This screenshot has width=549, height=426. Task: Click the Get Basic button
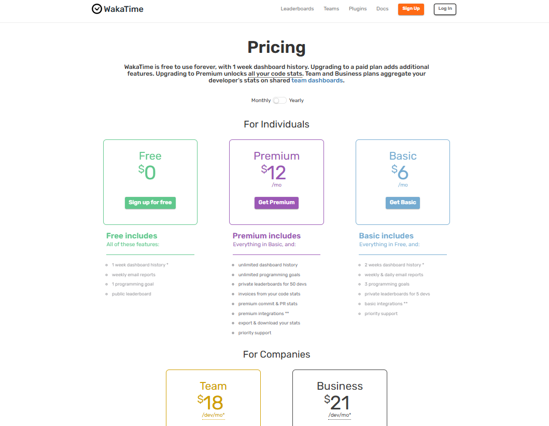pos(403,203)
